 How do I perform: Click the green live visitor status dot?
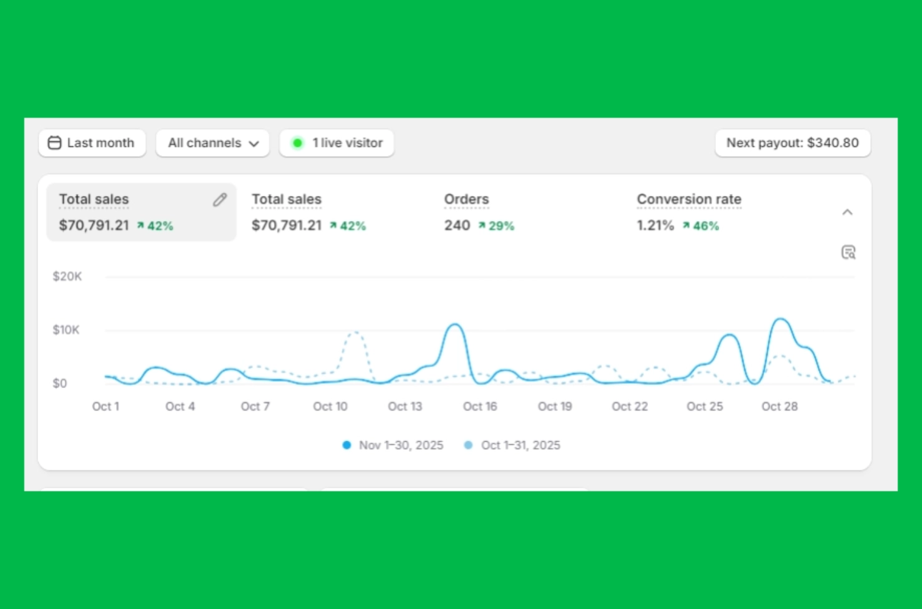(x=298, y=143)
